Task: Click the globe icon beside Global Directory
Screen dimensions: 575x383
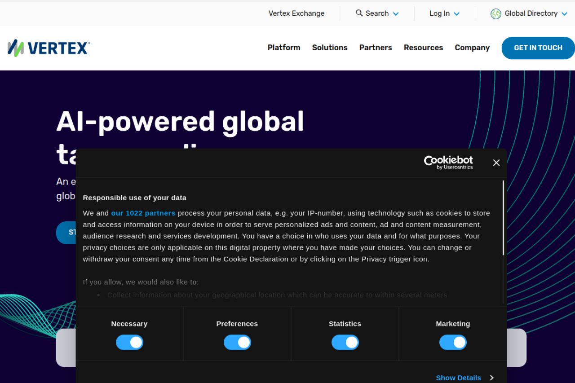Action: pyautogui.click(x=495, y=13)
